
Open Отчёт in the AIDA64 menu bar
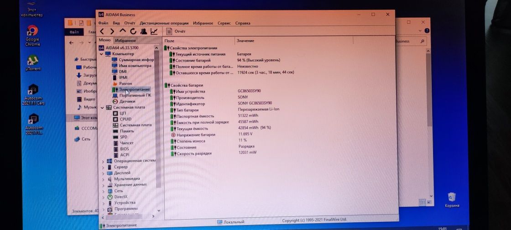(130, 23)
